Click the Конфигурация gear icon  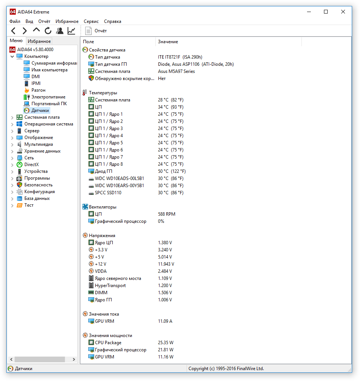click(x=20, y=192)
